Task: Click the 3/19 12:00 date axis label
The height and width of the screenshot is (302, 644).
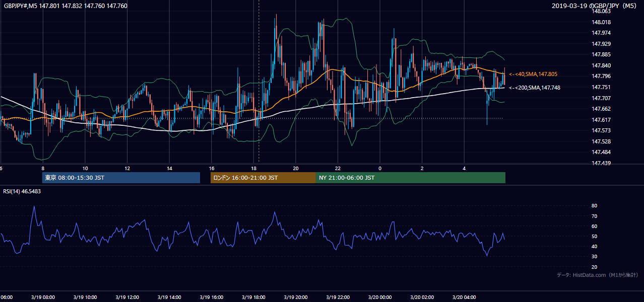Action: point(127,297)
